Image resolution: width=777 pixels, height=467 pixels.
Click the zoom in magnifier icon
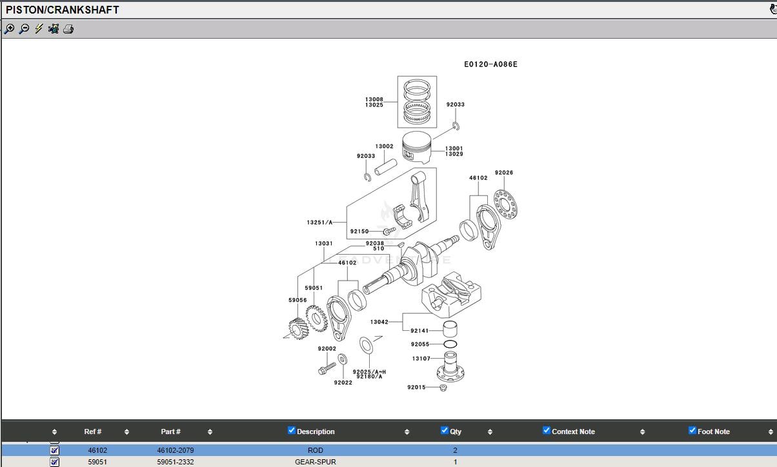9,28
